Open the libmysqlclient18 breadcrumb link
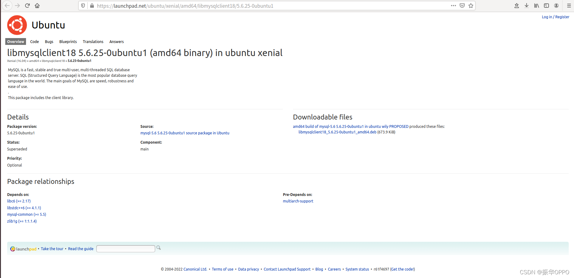 pyautogui.click(x=53, y=61)
